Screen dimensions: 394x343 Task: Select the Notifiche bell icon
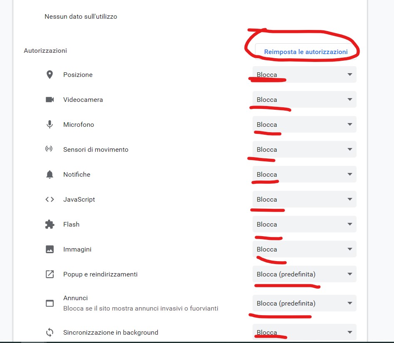click(50, 174)
